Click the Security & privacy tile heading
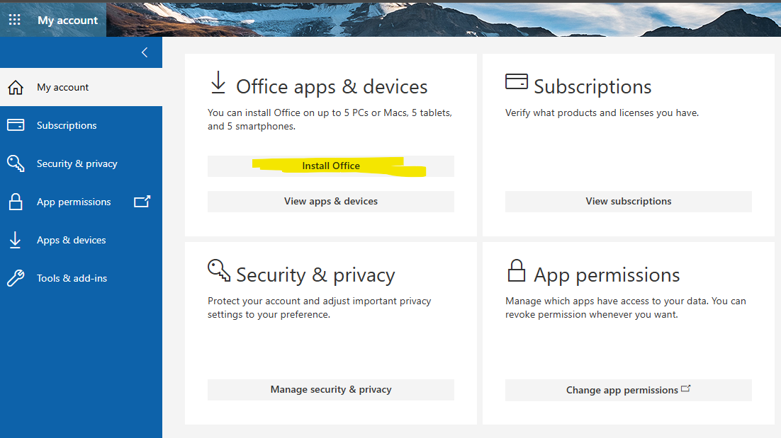 click(315, 275)
